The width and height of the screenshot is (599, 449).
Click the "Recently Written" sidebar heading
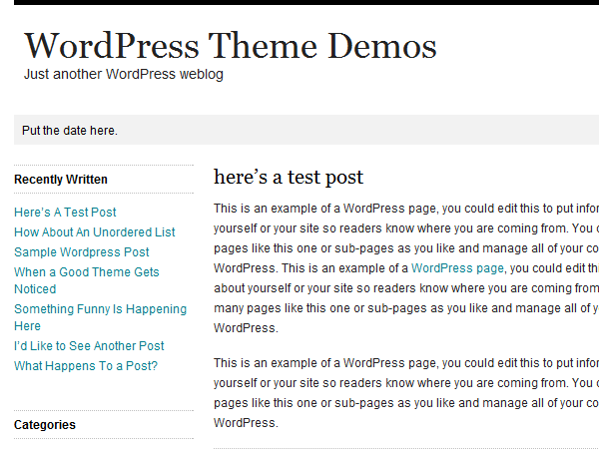point(61,179)
